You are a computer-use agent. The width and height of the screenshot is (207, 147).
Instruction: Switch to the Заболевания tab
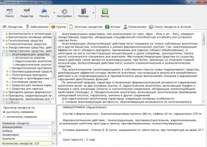[x=37, y=27]
